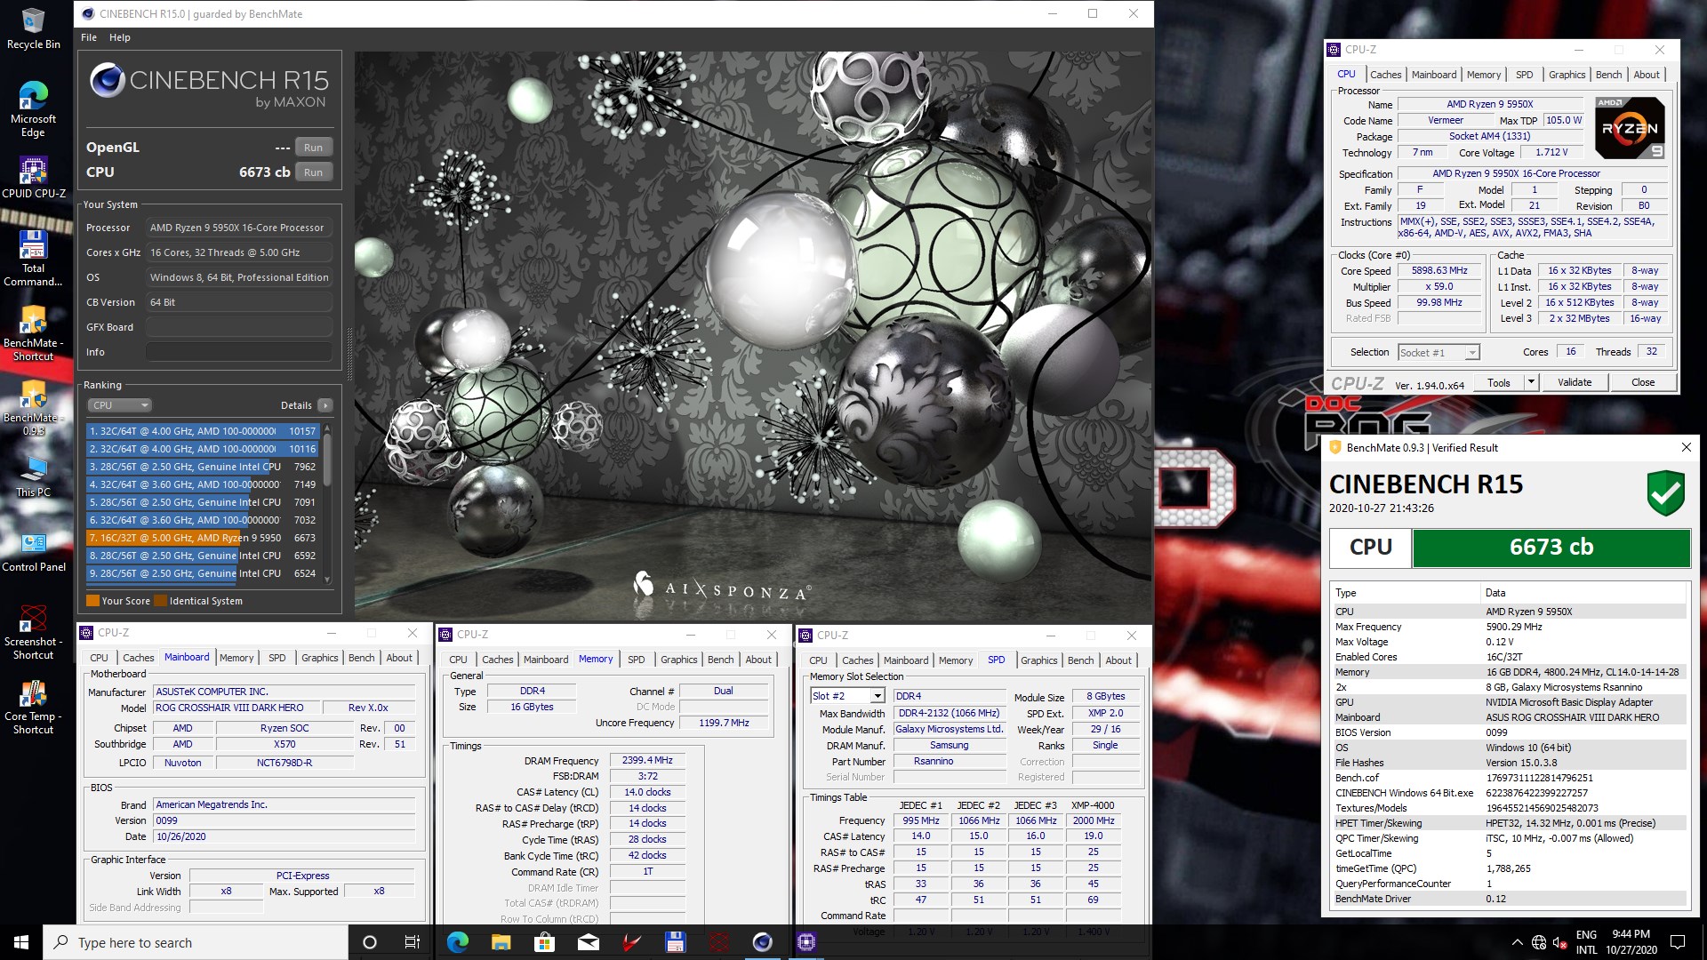The image size is (1707, 960).
Task: Click the Your Score orange swatch
Action: (92, 601)
